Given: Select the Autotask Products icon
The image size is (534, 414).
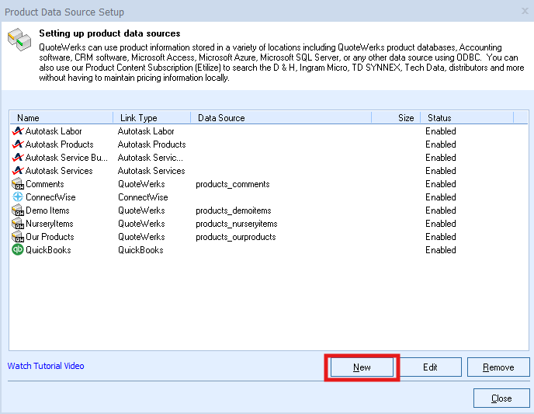Looking at the screenshot, I should click(x=19, y=144).
